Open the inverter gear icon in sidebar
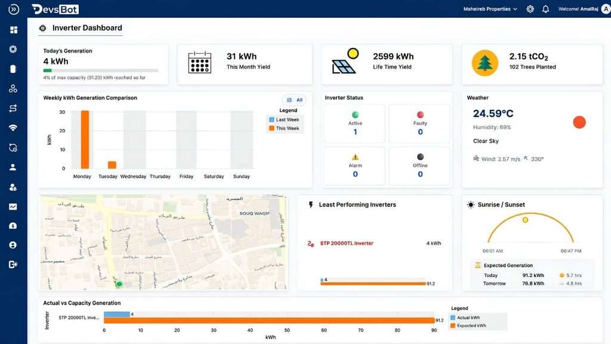This screenshot has width=611, height=344. coord(13,49)
